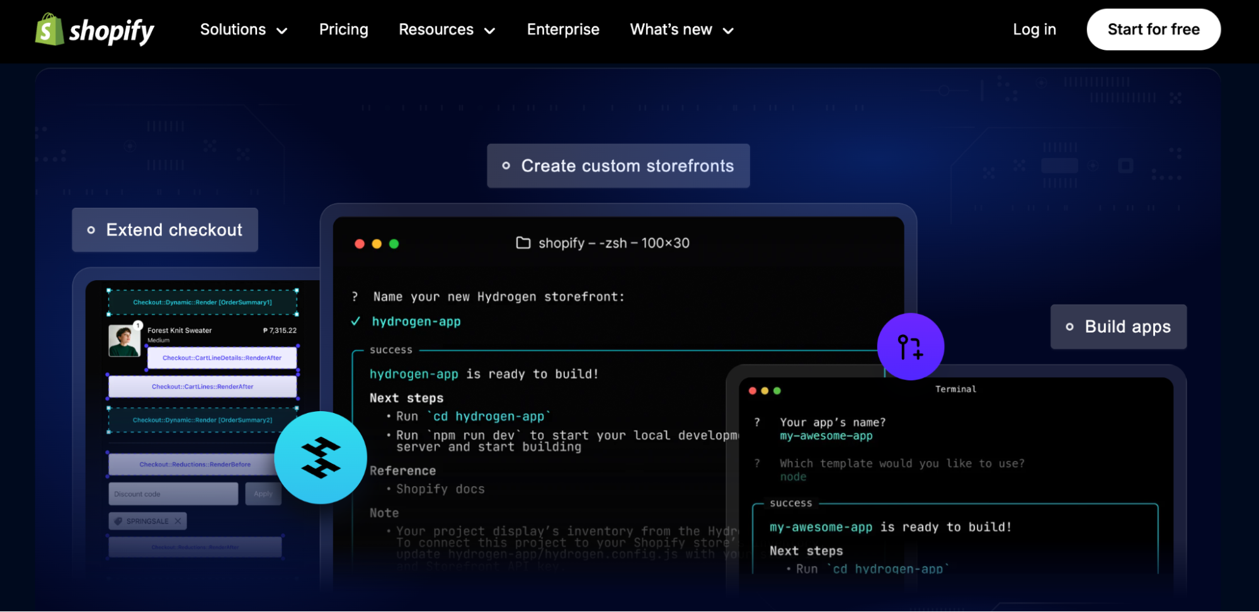Click the green dot in shopify terminal

coord(394,244)
